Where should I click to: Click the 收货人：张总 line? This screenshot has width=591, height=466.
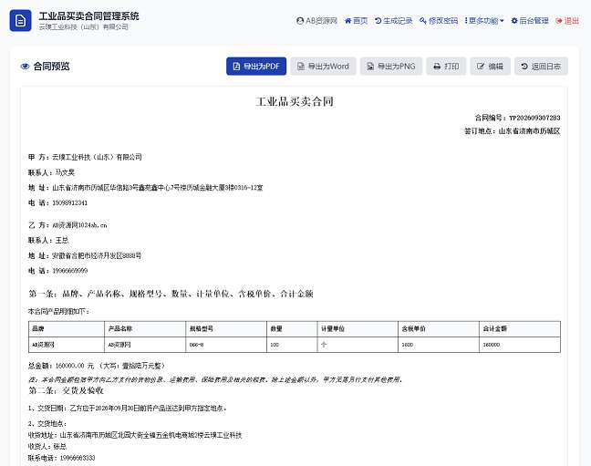47,447
